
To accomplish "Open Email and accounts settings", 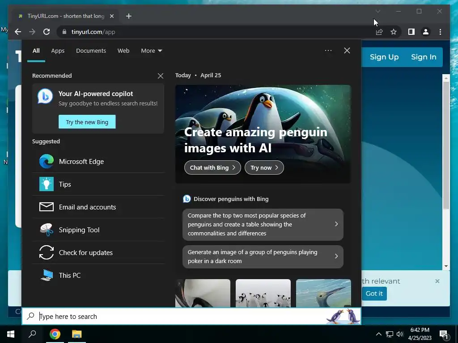I will pyautogui.click(x=98, y=207).
